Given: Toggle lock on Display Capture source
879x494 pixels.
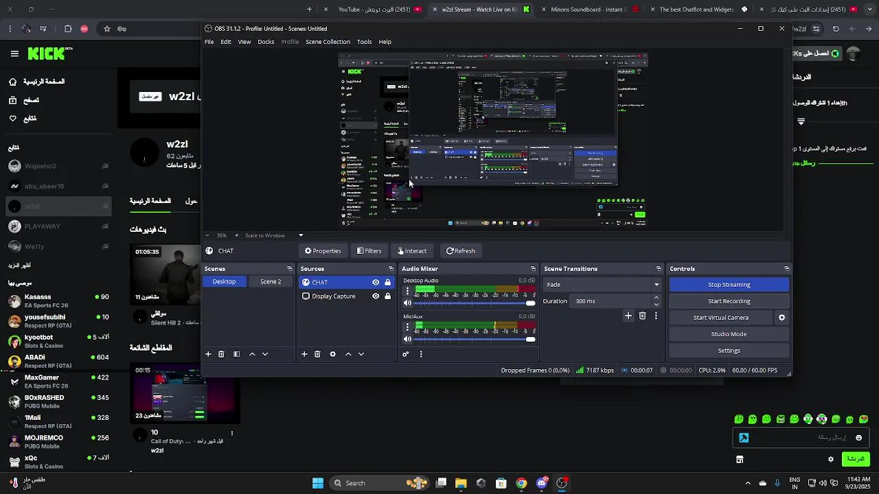Looking at the screenshot, I should (x=388, y=296).
